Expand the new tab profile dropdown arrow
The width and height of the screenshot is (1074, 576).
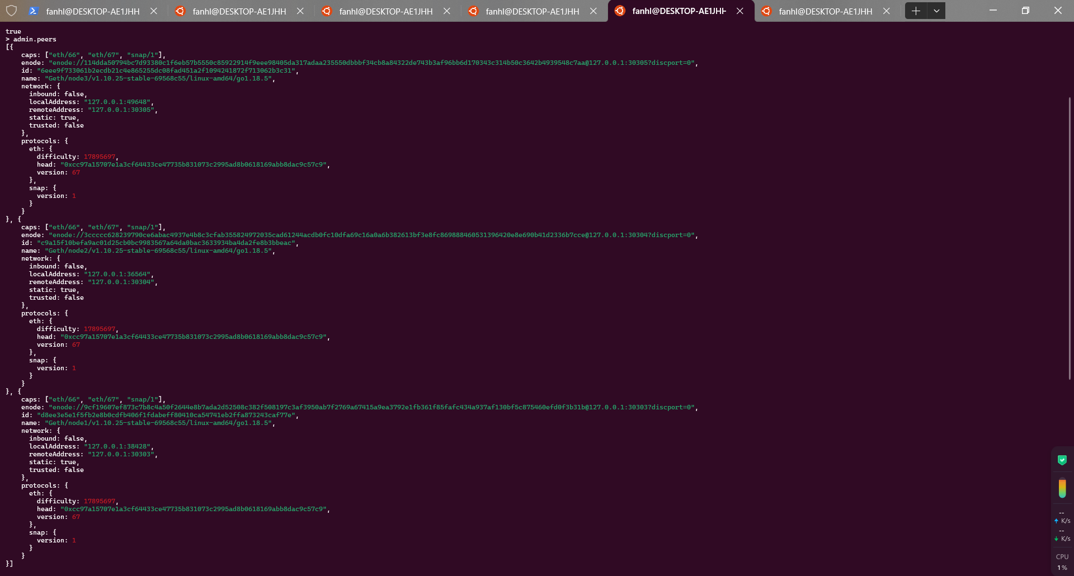click(936, 11)
